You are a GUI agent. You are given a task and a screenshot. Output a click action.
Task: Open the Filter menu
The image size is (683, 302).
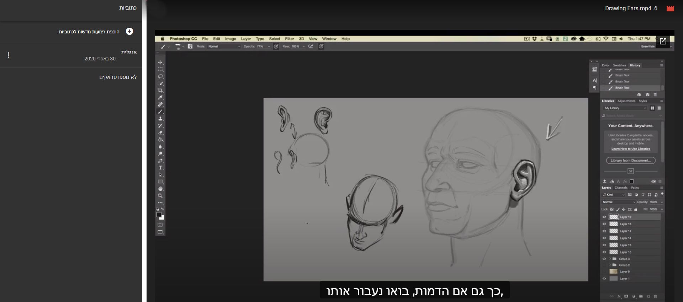pos(290,39)
